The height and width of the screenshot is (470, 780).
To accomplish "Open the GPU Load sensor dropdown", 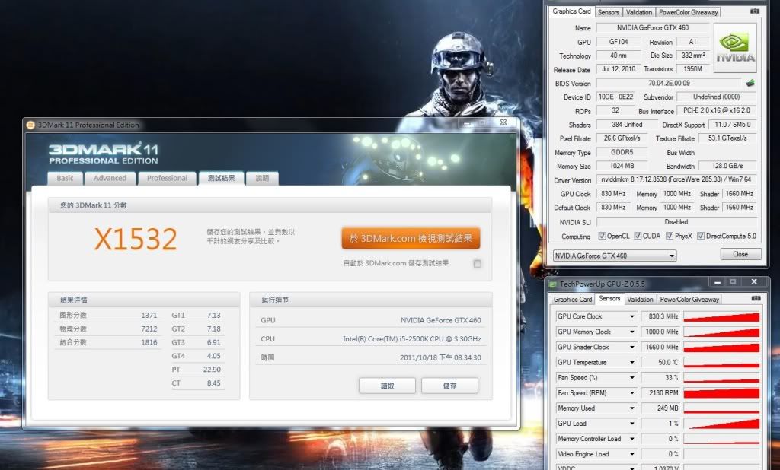I will click(632, 424).
